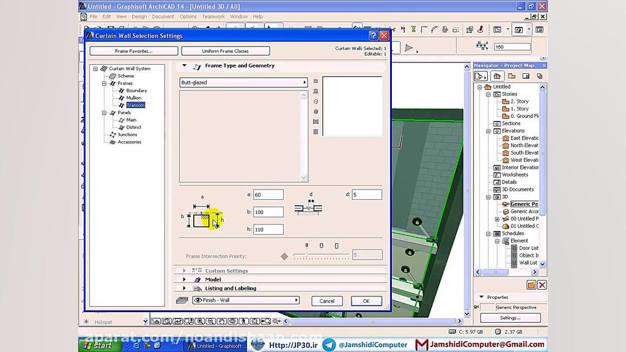Screen dimensions: 626x352
Task: Click the fit in window icon below 3D view
Action: (254, 321)
